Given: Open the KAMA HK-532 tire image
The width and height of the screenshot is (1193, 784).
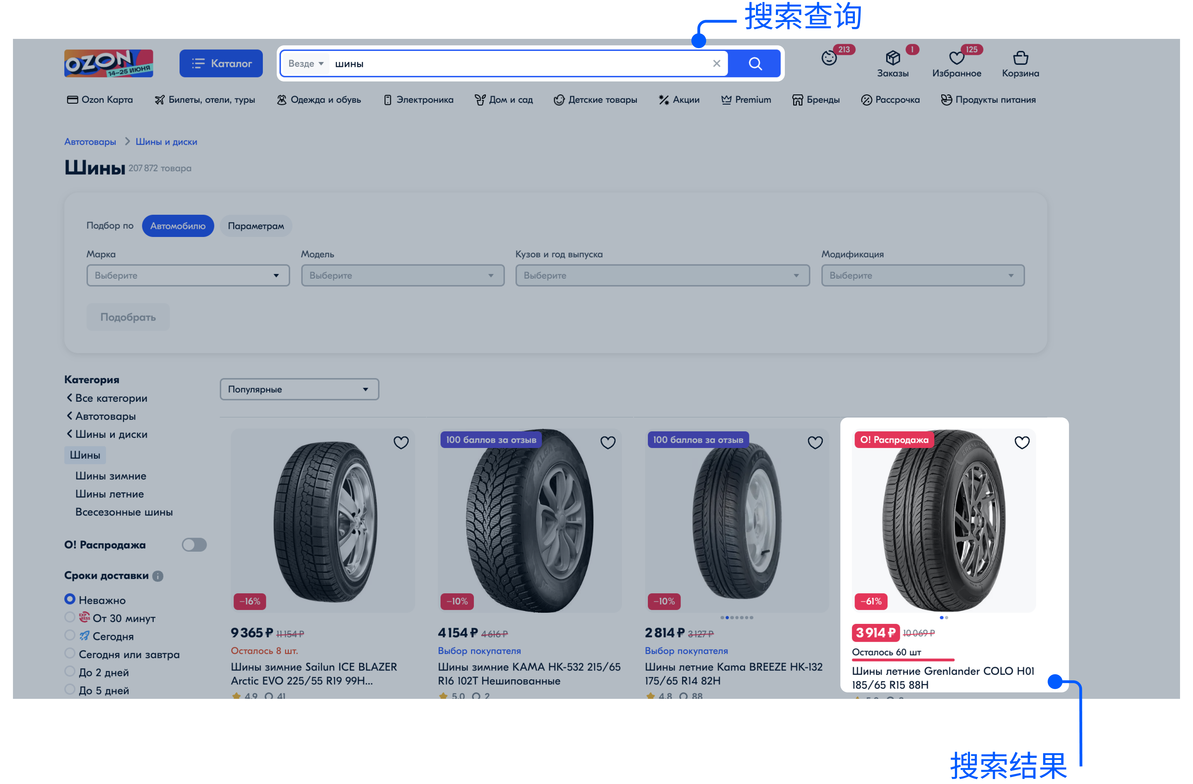Looking at the screenshot, I should coord(530,520).
